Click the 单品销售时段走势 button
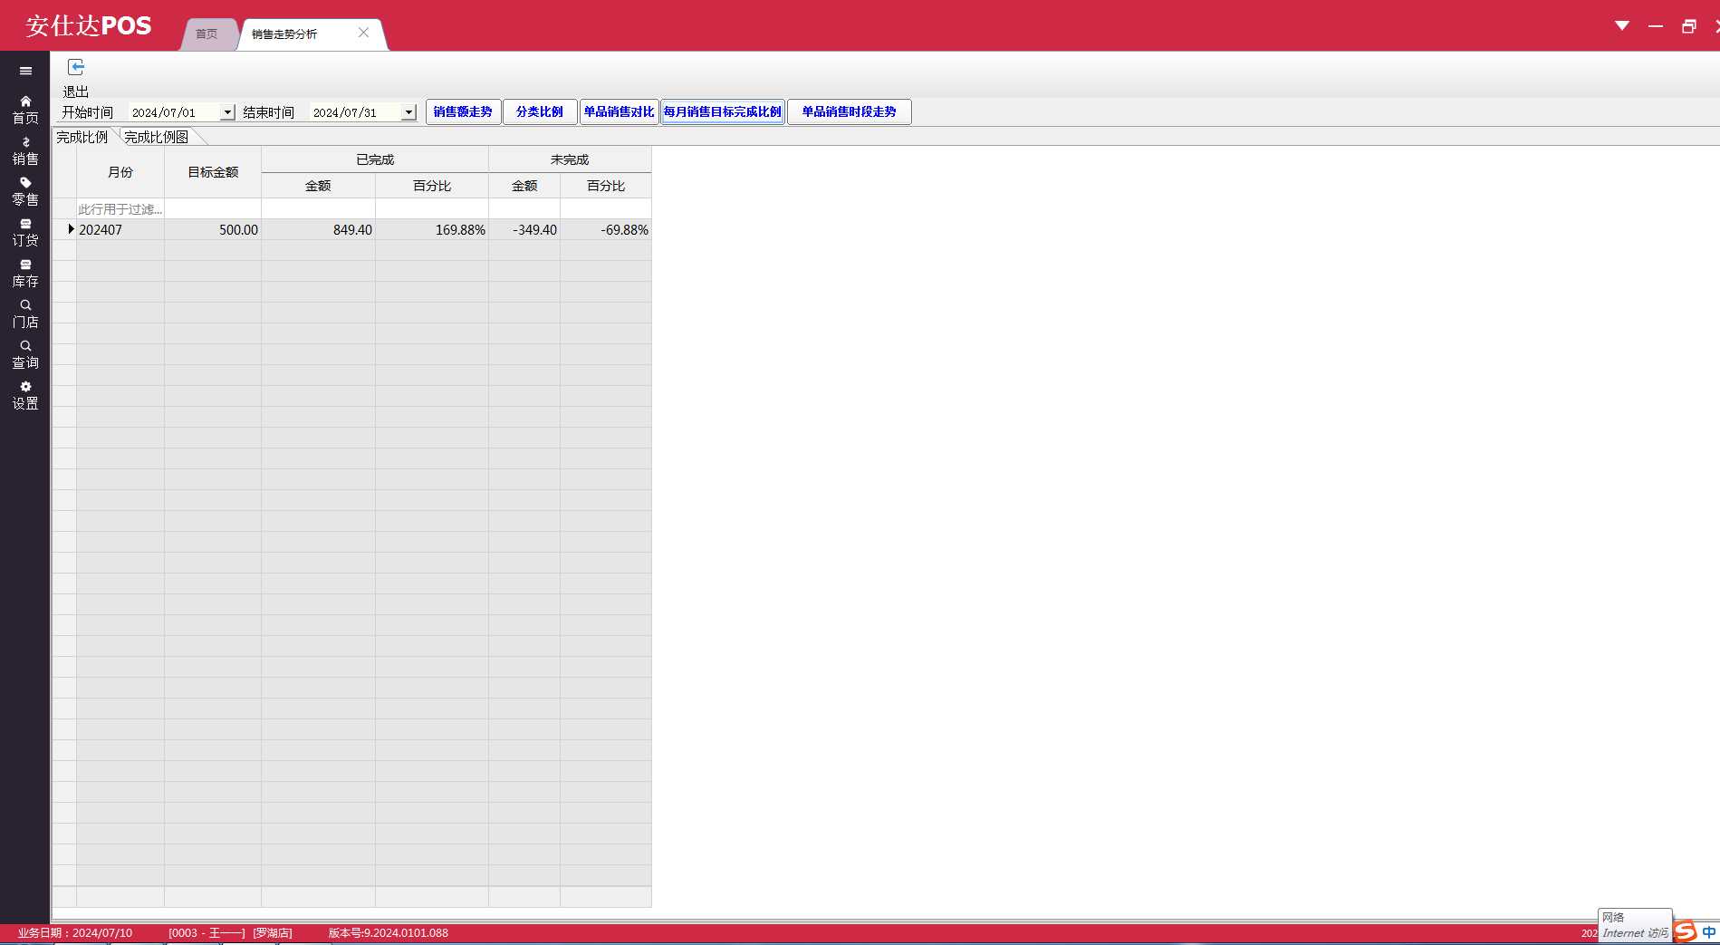1720x945 pixels. click(x=850, y=111)
